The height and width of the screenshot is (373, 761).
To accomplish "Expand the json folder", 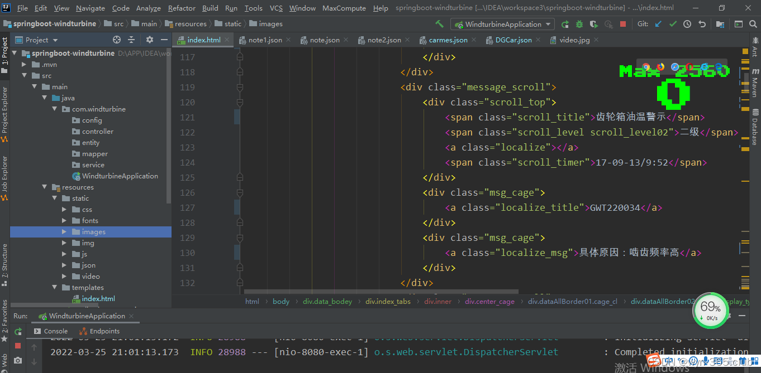I will 64,265.
